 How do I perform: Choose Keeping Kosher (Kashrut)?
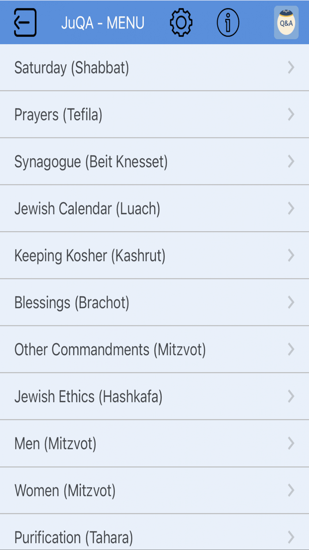tap(90, 256)
